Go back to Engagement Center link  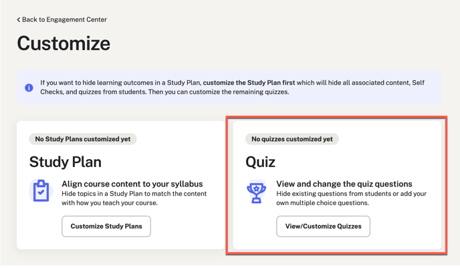[x=62, y=19]
